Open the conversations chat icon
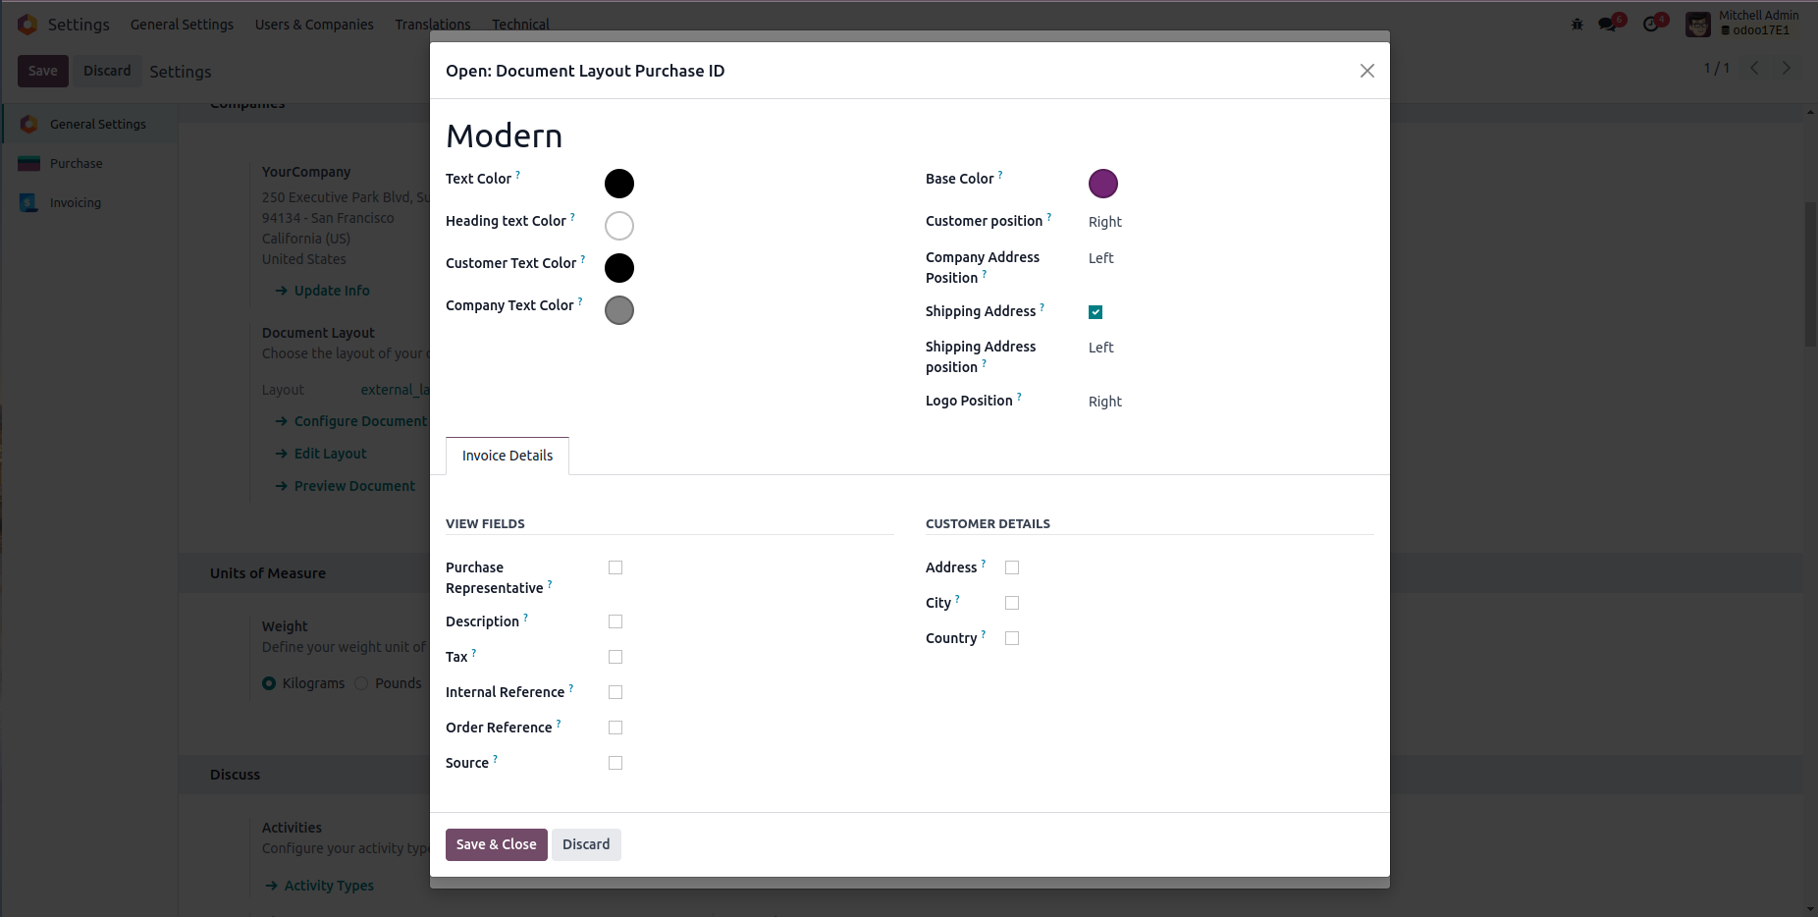Viewport: 1818px width, 917px height. pos(1607,24)
